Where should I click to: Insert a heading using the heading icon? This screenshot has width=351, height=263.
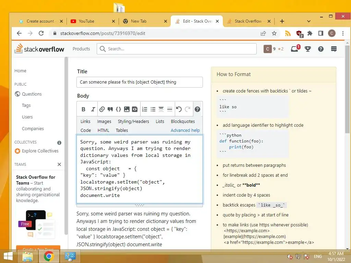pos(161,109)
